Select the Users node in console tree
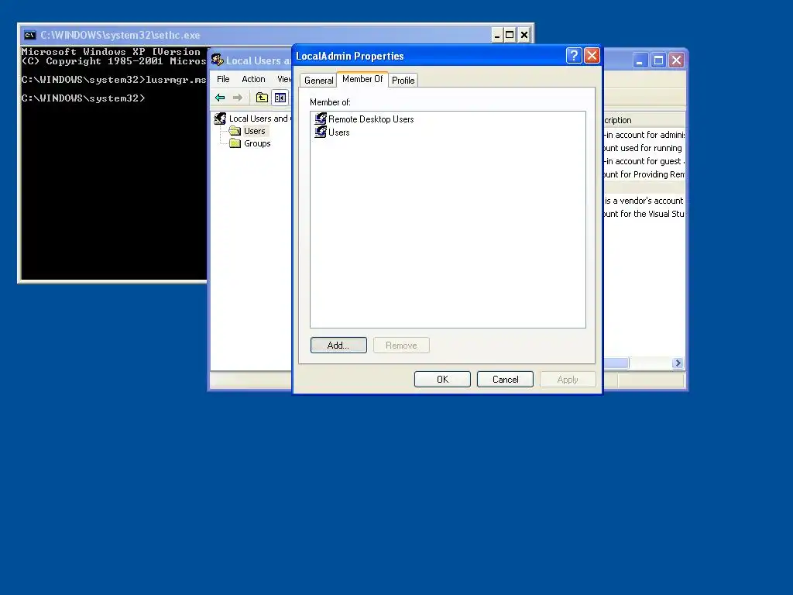The width and height of the screenshot is (793, 595). pyautogui.click(x=254, y=131)
